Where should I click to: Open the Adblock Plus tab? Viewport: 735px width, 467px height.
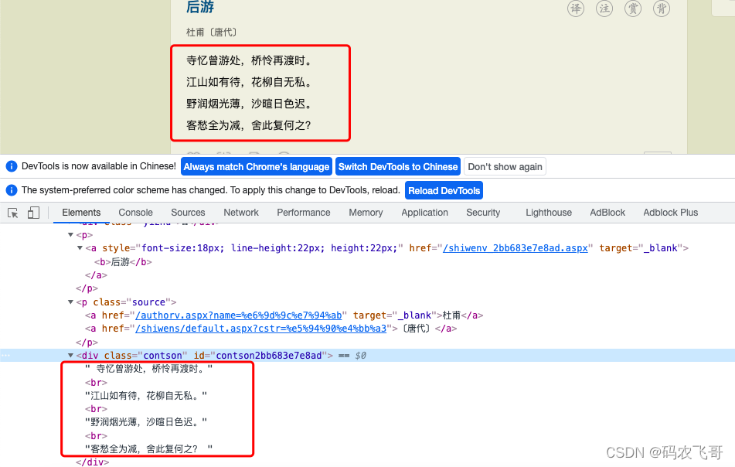tap(670, 213)
